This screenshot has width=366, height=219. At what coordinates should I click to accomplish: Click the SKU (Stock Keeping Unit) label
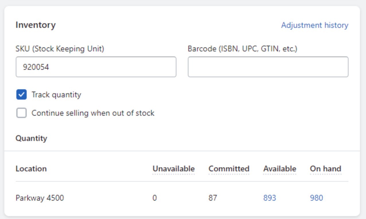click(x=60, y=49)
